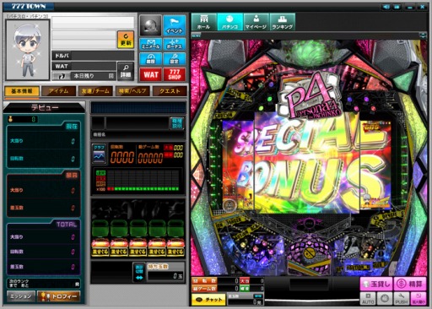Open the wrench settings icon button
This screenshot has width=432, height=309.
click(174, 59)
